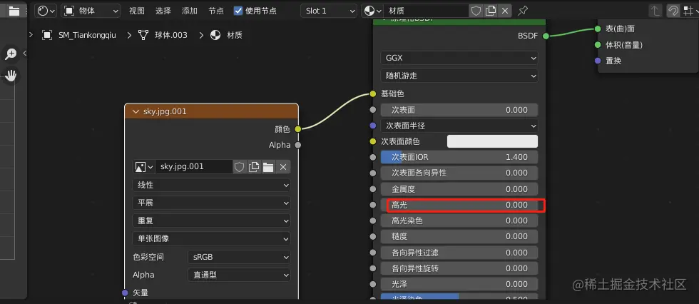Expand the 次表面半径 dropdown
The image size is (699, 304).
point(459,126)
